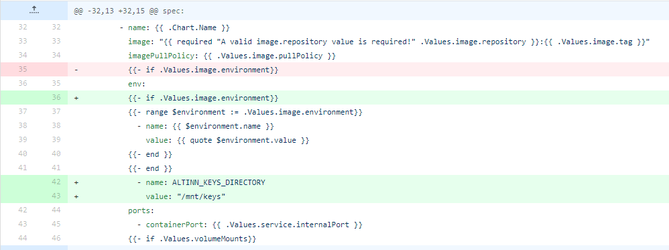Click the imagePullPolicy code line
The image size is (669, 250).
pyautogui.click(x=232, y=56)
